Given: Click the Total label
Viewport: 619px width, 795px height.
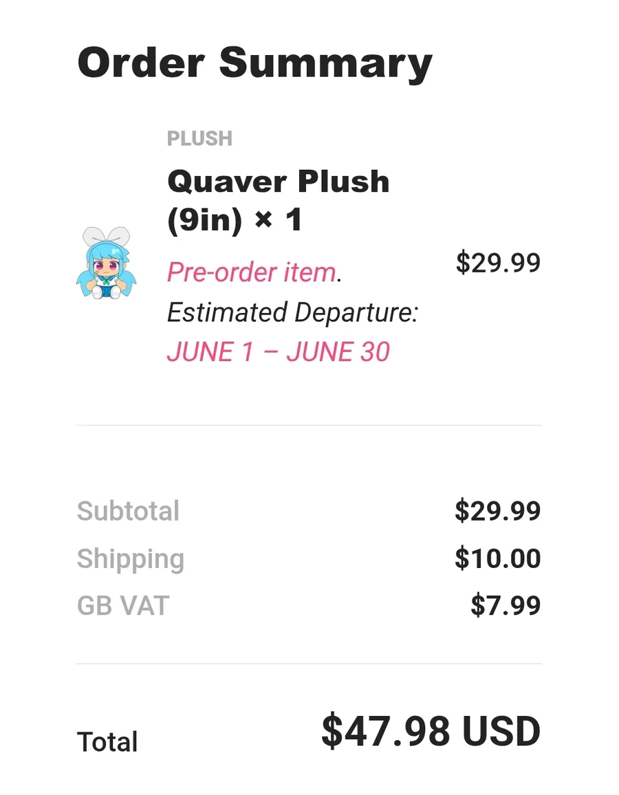Looking at the screenshot, I should coord(107,743).
